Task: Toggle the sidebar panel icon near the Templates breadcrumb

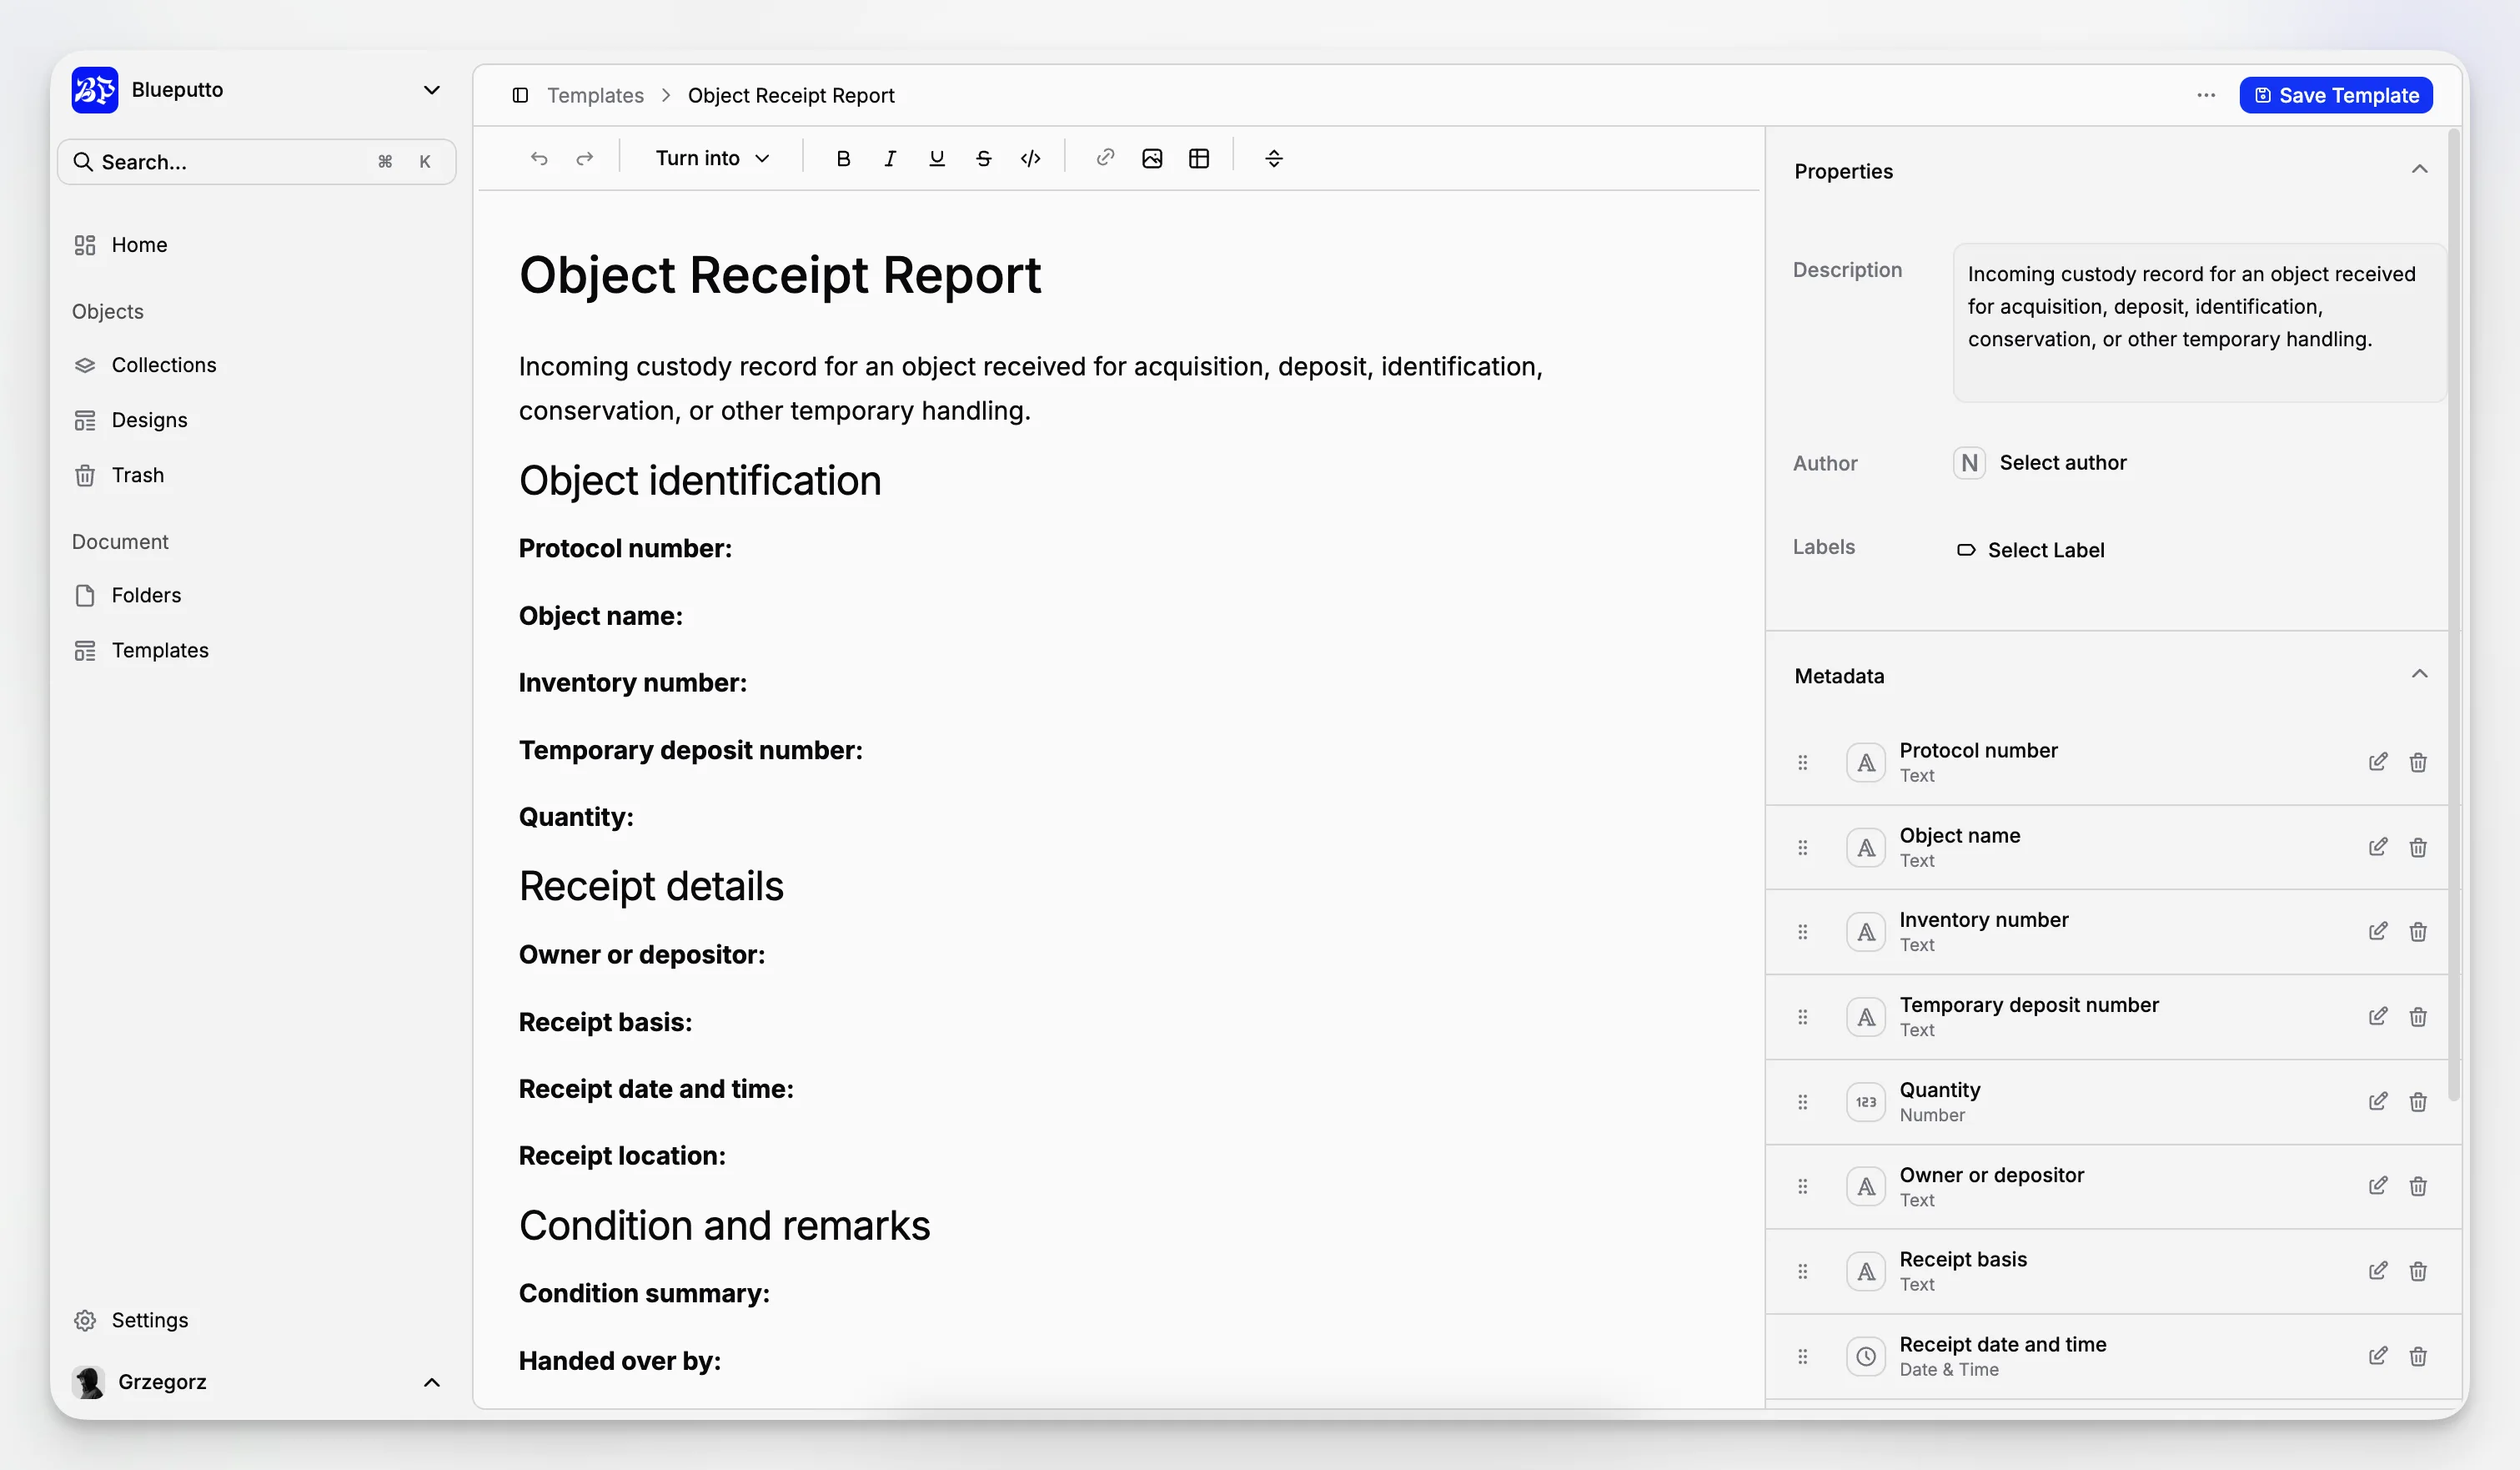Action: 520,95
